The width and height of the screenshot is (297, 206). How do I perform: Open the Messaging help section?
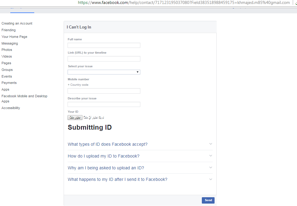[x=10, y=43]
